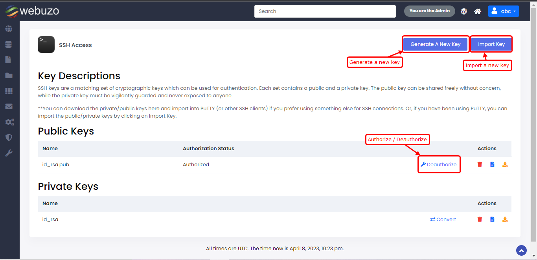This screenshot has width=537, height=260.
Task: Convert the id_rsa private key
Action: click(x=443, y=220)
